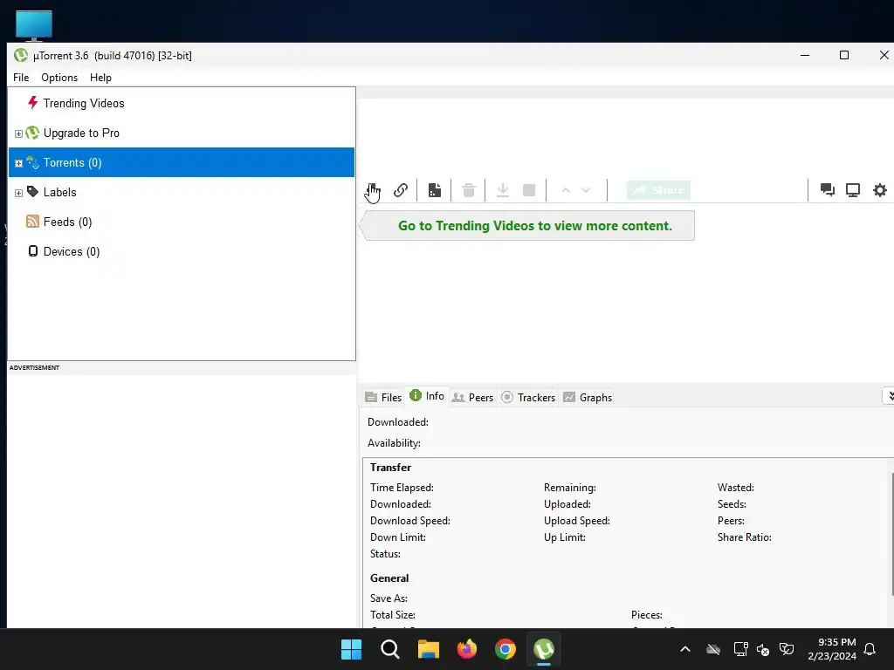894x670 pixels.
Task: Switch to the Files tab
Action: tap(383, 397)
